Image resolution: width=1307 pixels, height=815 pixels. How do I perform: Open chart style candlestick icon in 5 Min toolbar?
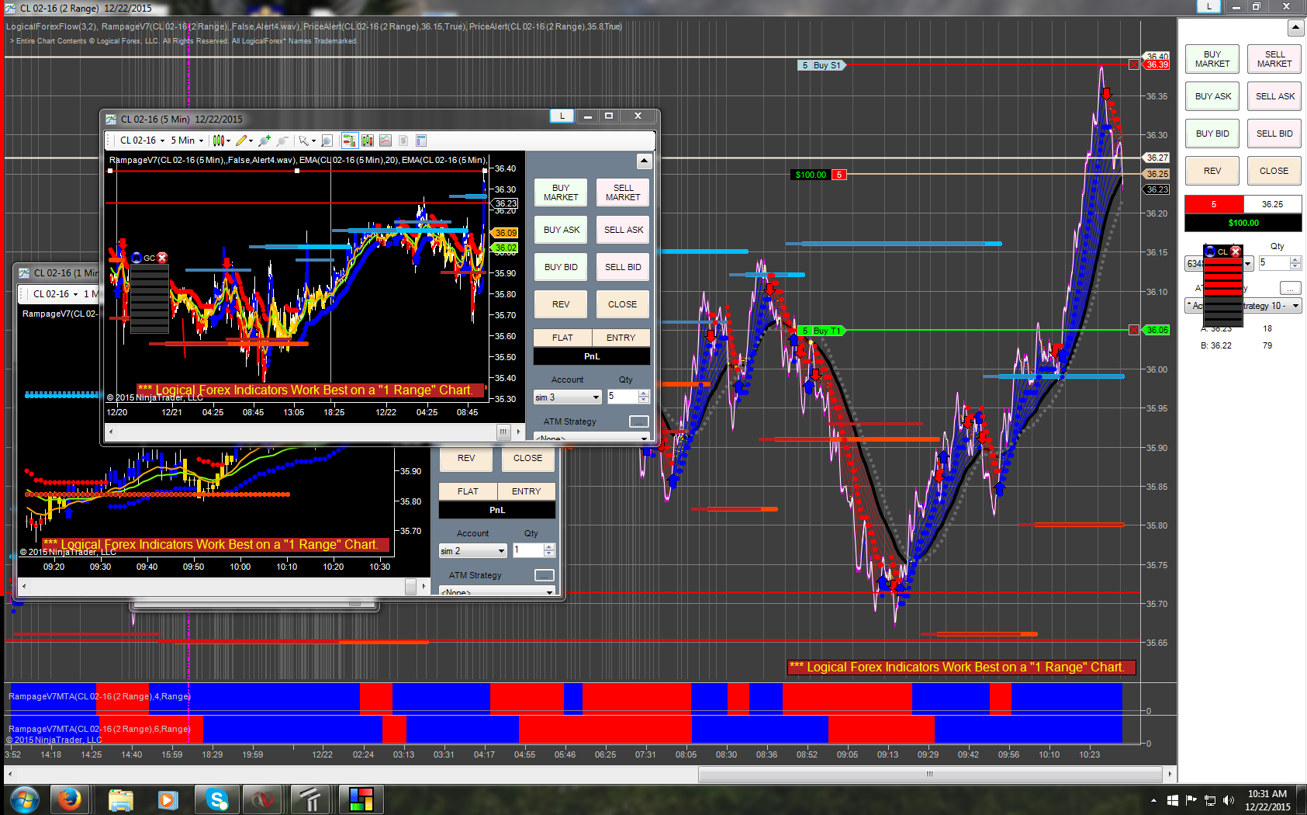coord(220,140)
